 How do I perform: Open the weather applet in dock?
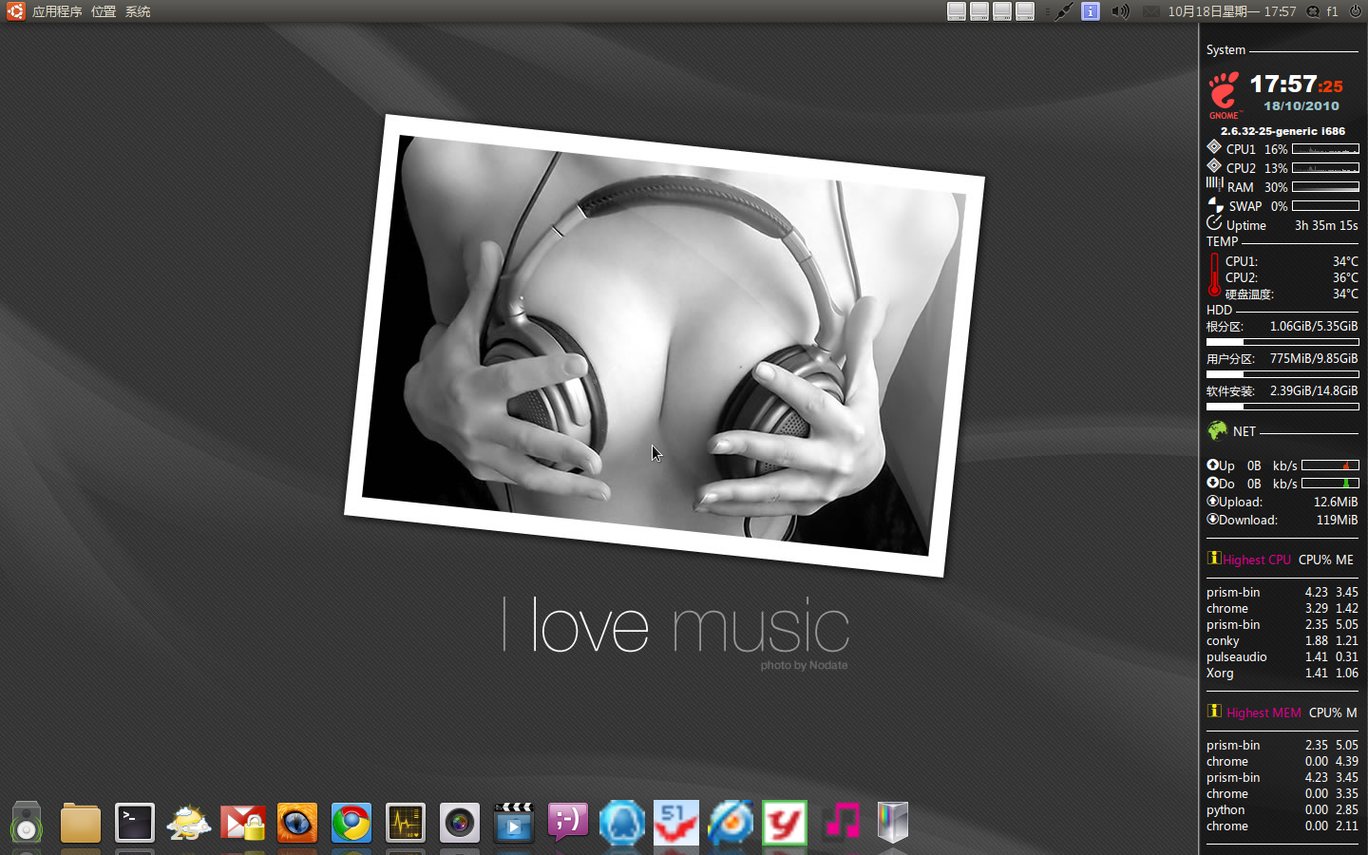188,823
